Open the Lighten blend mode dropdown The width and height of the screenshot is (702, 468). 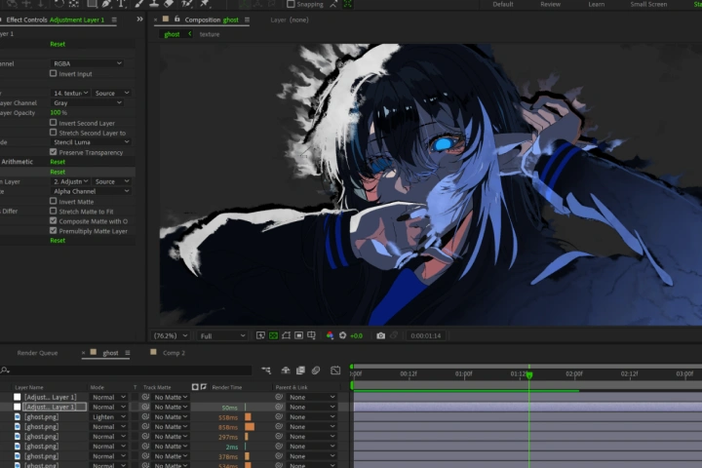109,417
